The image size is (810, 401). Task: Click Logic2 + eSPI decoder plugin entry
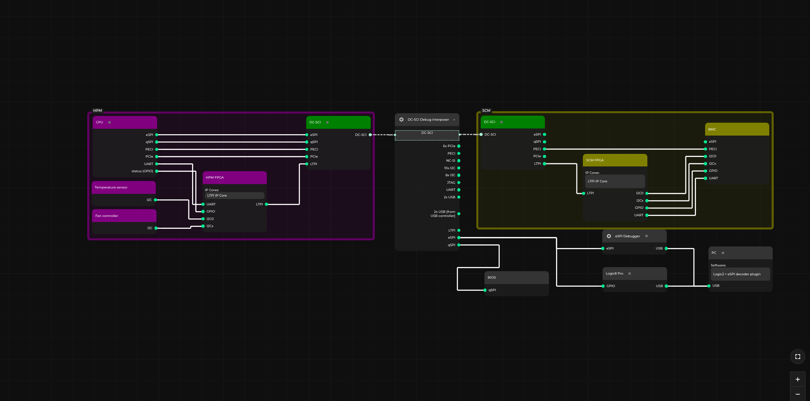point(740,274)
